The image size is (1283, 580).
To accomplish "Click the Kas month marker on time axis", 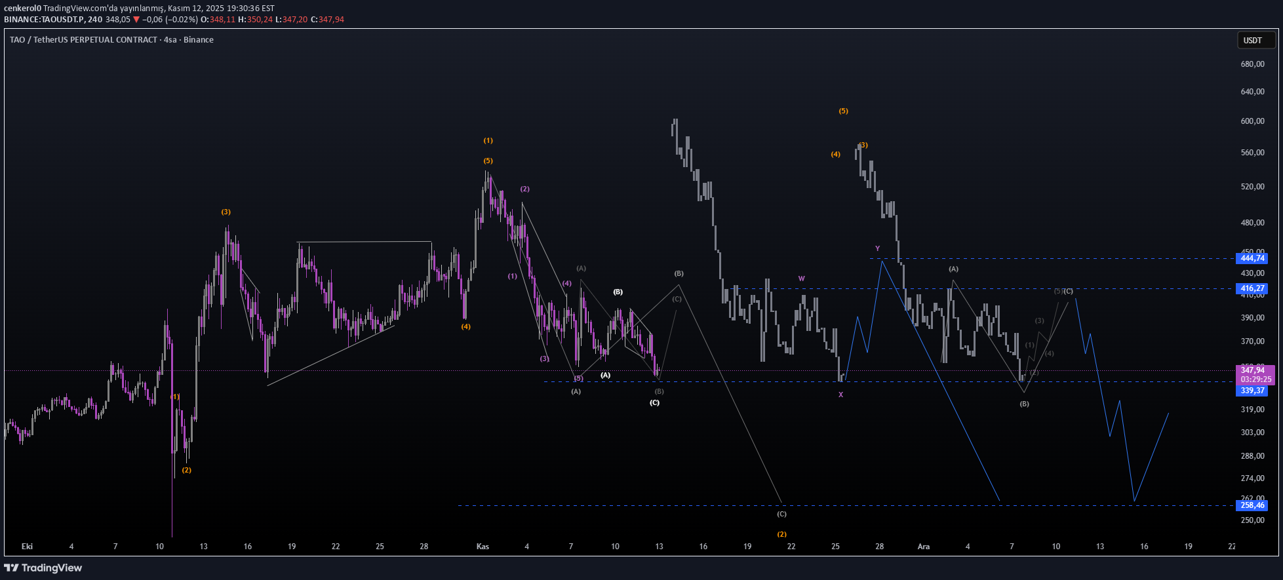I will tap(483, 546).
